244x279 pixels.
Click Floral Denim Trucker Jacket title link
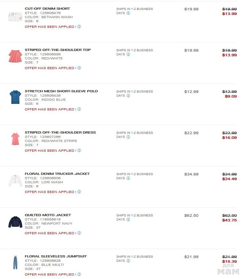coord(57,174)
